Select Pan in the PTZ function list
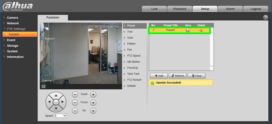 click(x=129, y=50)
